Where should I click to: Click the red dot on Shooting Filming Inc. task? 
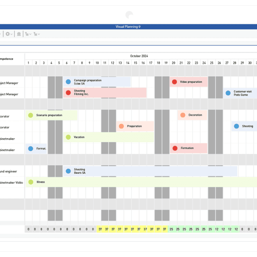(x=68, y=93)
